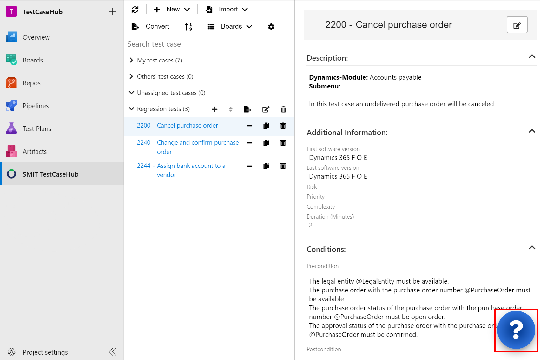This screenshot has width=540, height=360.
Task: Collapse the Additional Information section
Action: 532,131
